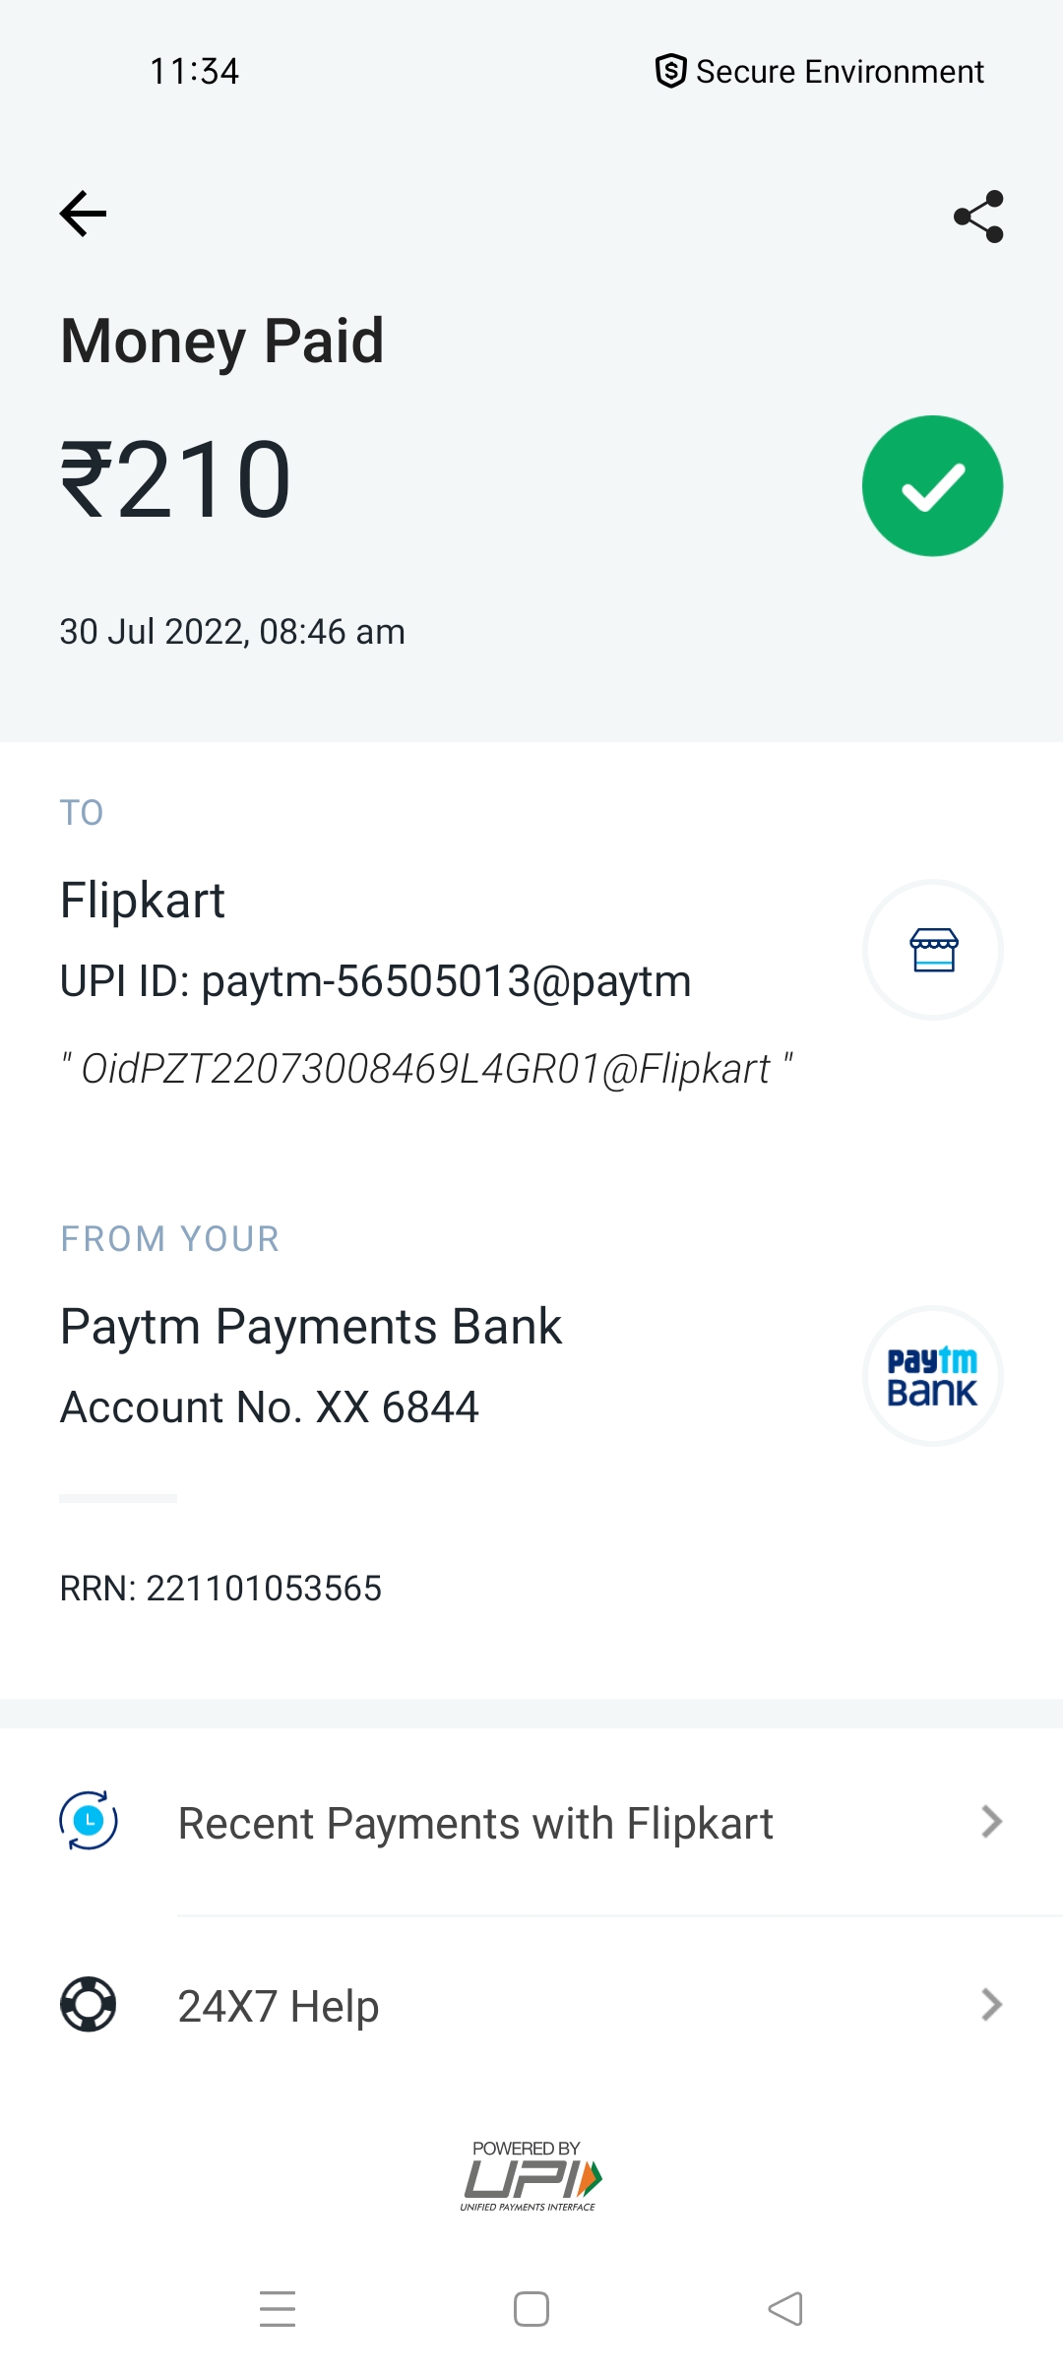
Task: Open Recent Payments with Flipkart
Action: click(x=475, y=1823)
